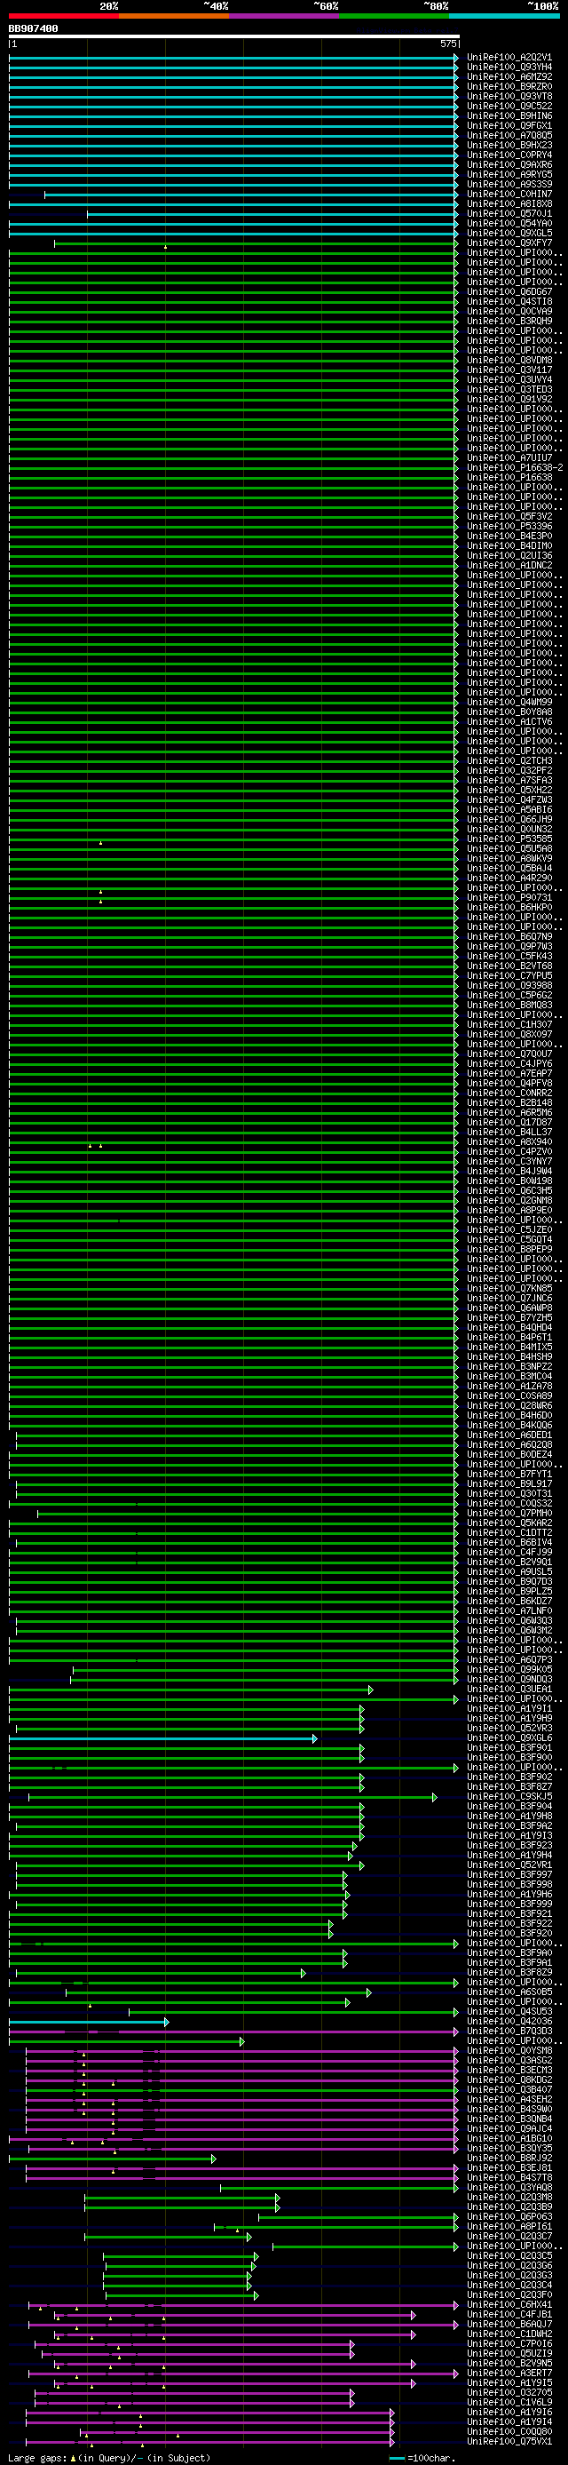Click the UniRef100_Q17D87 label
This screenshot has width=568, height=2465.
[509, 1122]
